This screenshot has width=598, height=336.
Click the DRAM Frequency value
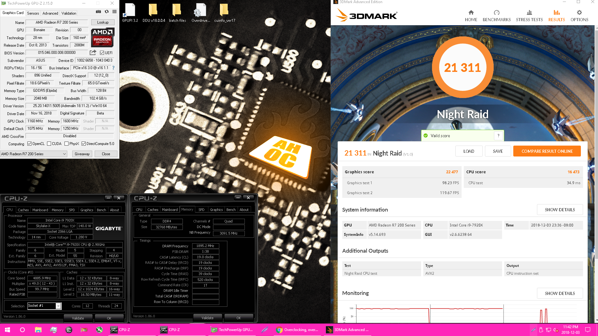(x=205, y=246)
